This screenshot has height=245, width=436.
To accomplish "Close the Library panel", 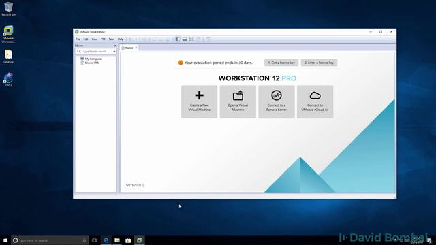I will [115, 46].
